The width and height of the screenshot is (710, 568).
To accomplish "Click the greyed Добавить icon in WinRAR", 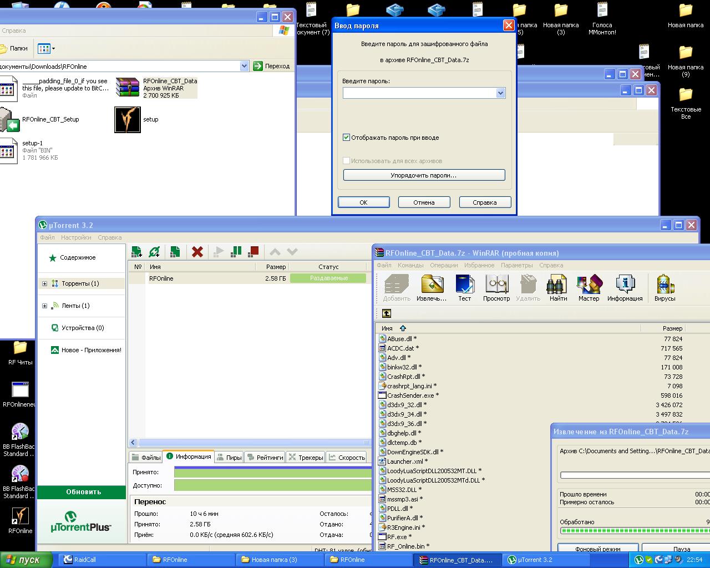I will [397, 288].
